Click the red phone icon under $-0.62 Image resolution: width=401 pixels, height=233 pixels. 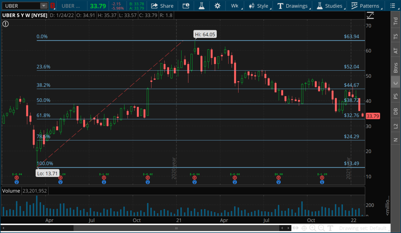pos(147,178)
